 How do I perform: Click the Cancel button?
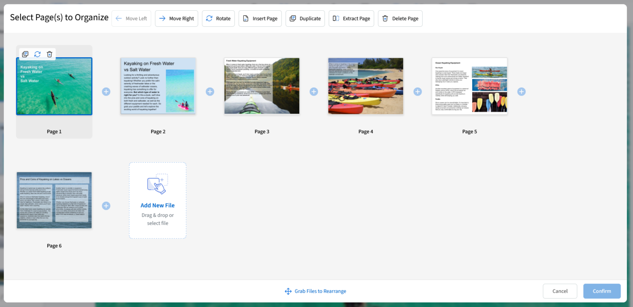tap(560, 291)
